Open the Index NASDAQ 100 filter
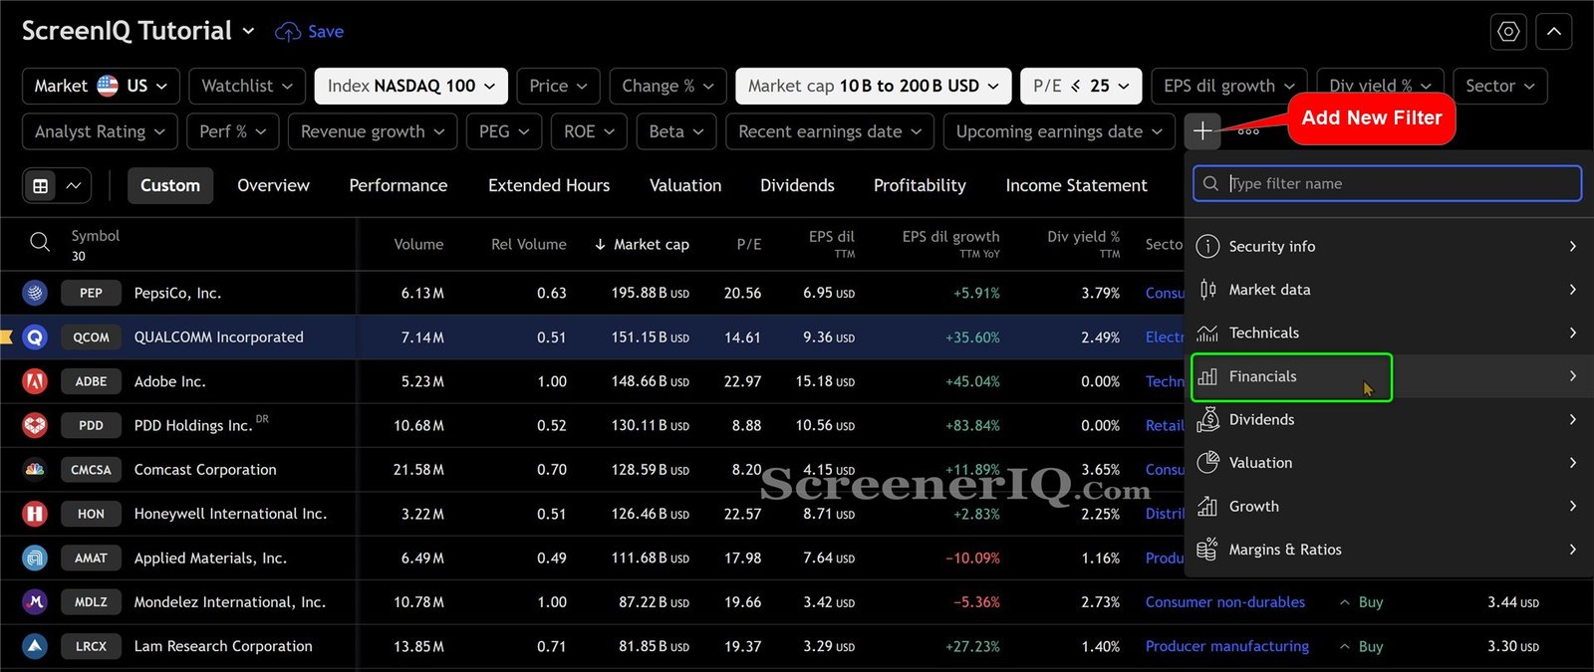 411,86
